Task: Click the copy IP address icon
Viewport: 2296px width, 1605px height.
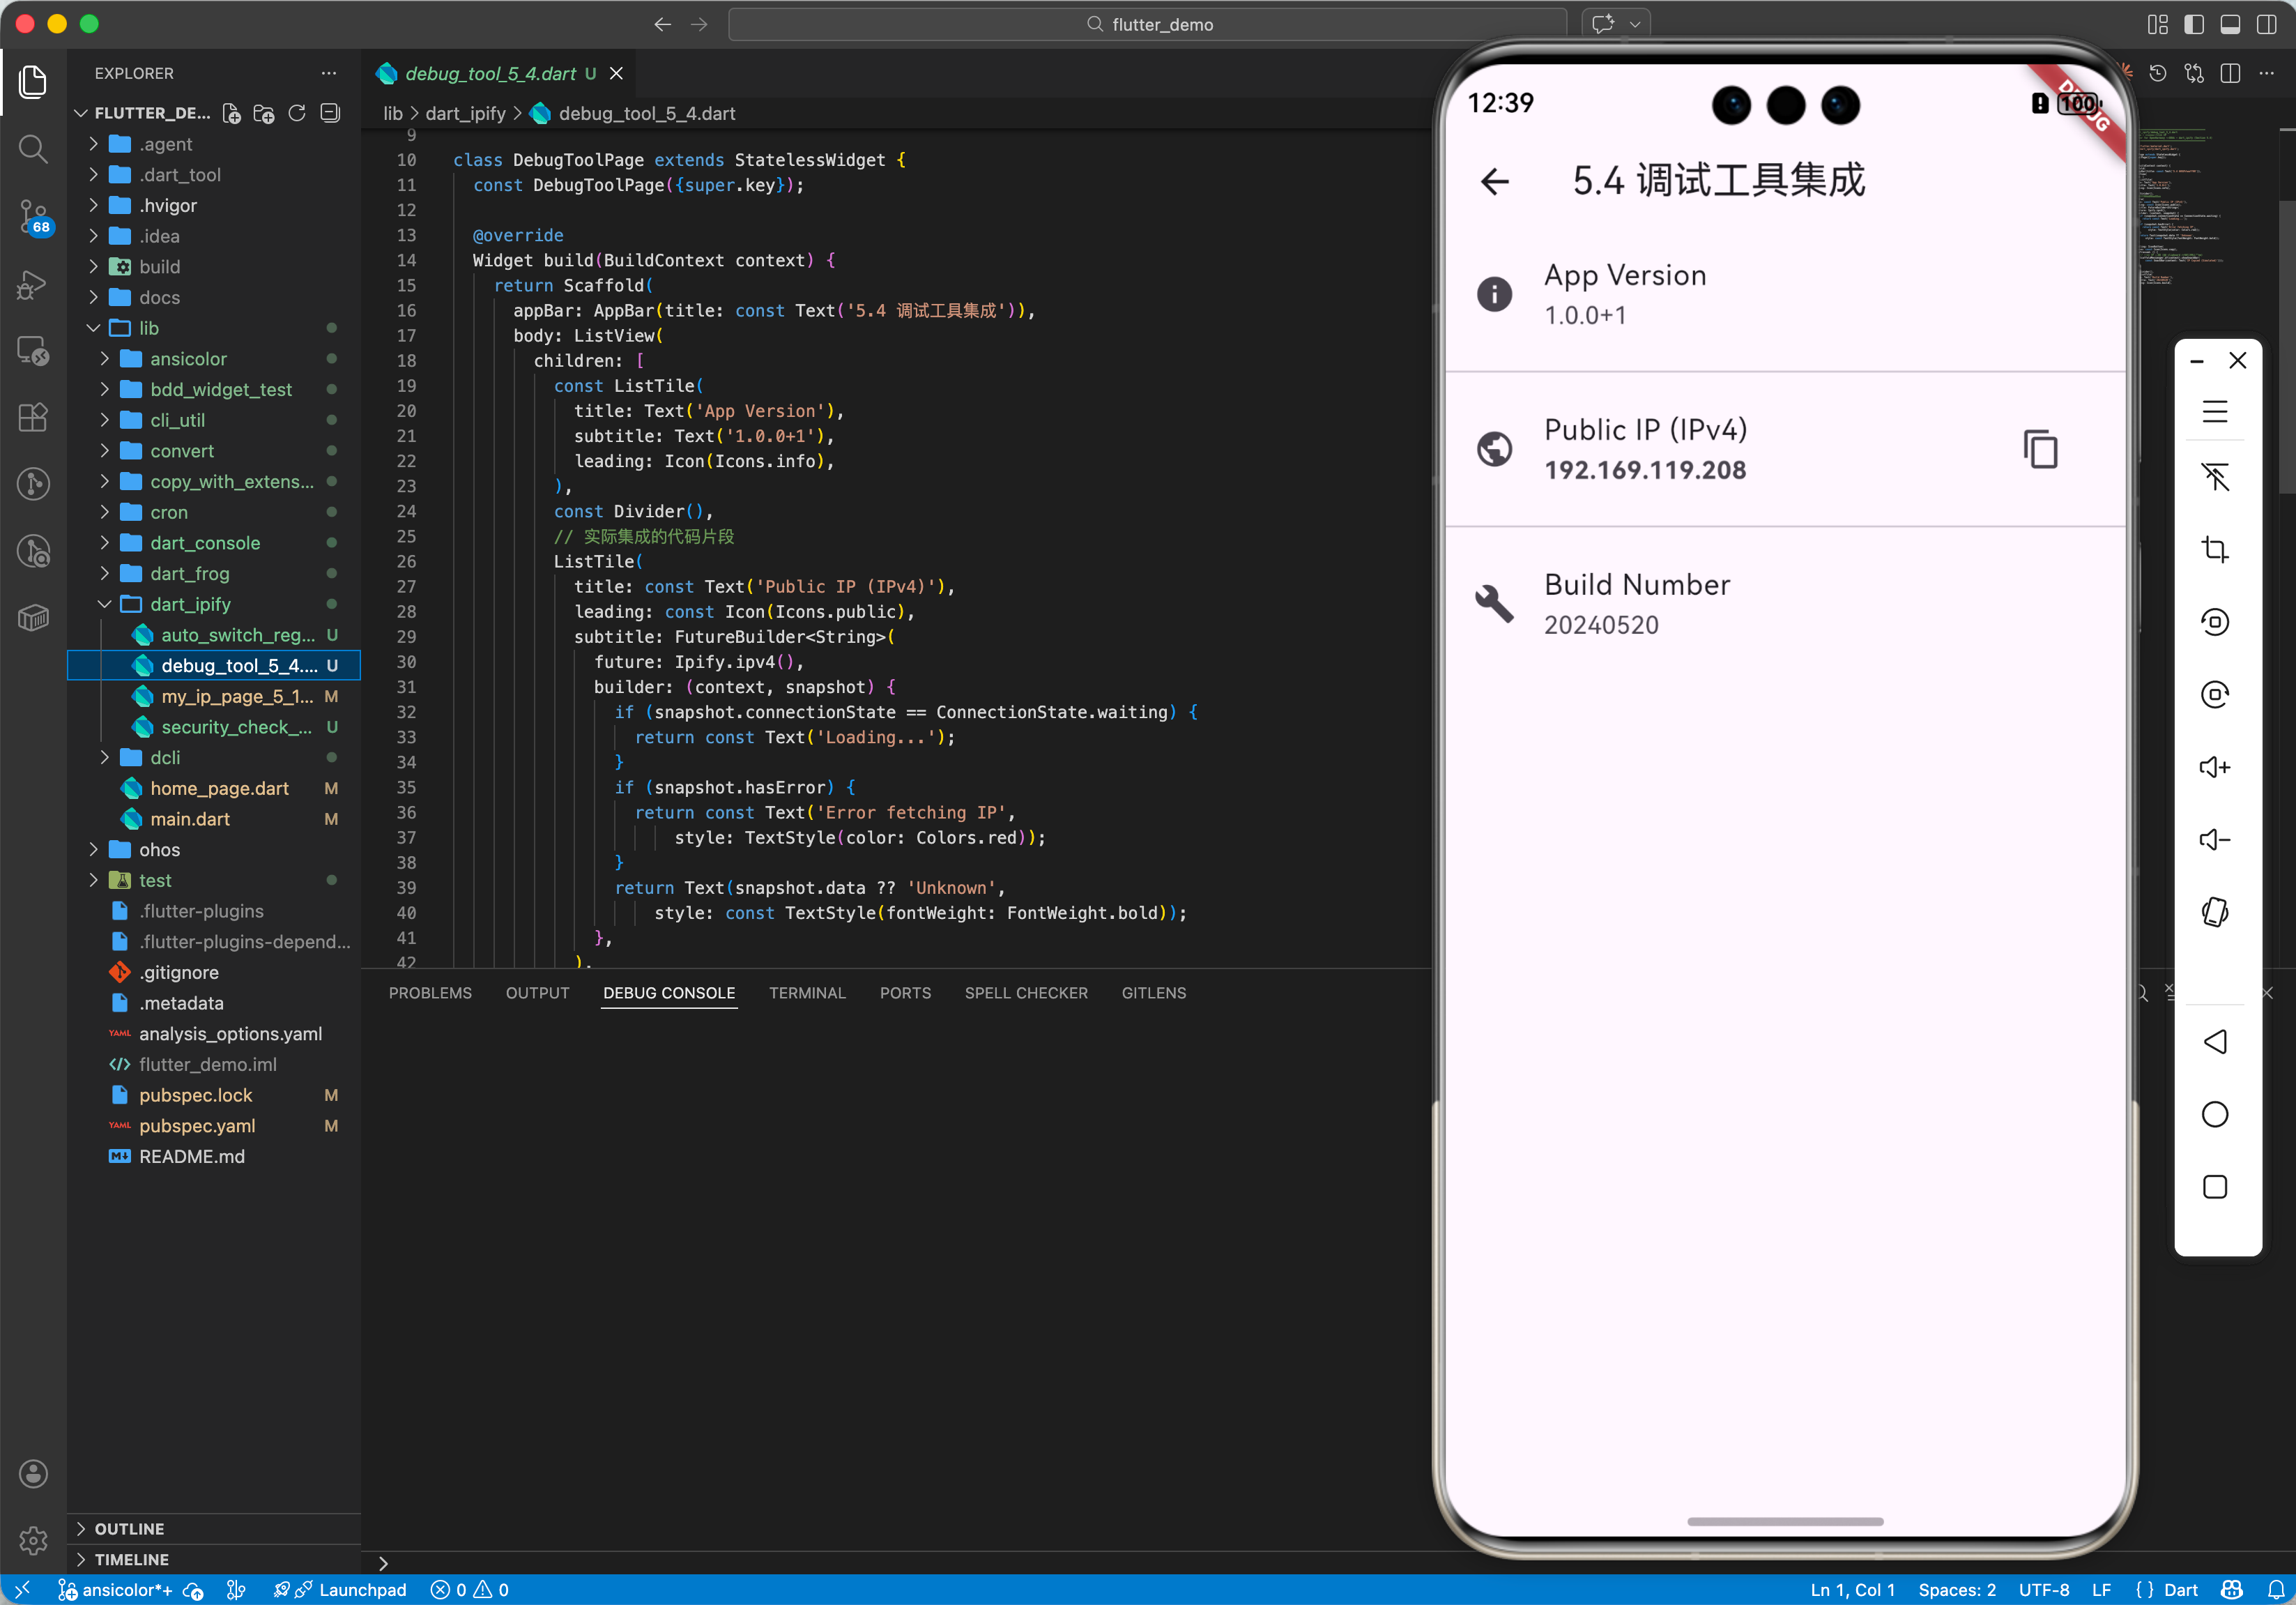Action: click(2039, 449)
